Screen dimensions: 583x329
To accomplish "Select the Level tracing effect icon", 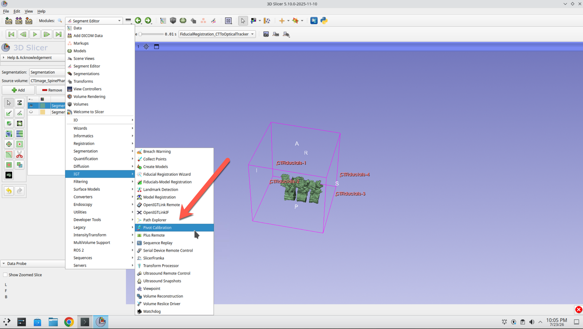I will pos(20,124).
